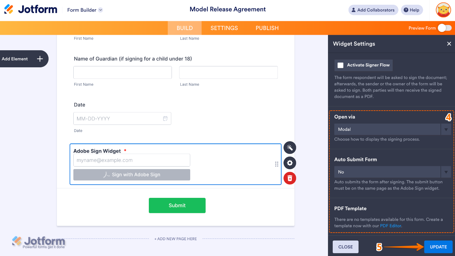Viewport: 455px width, 256px height.
Task: Click the UPDATE button in Widget Settings
Action: click(438, 247)
